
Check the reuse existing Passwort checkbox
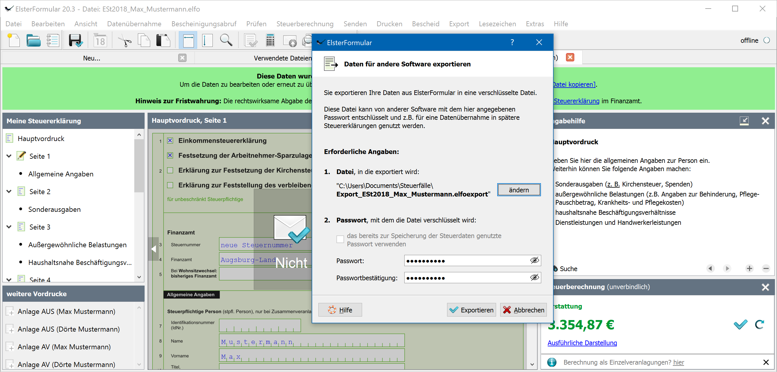(x=340, y=239)
